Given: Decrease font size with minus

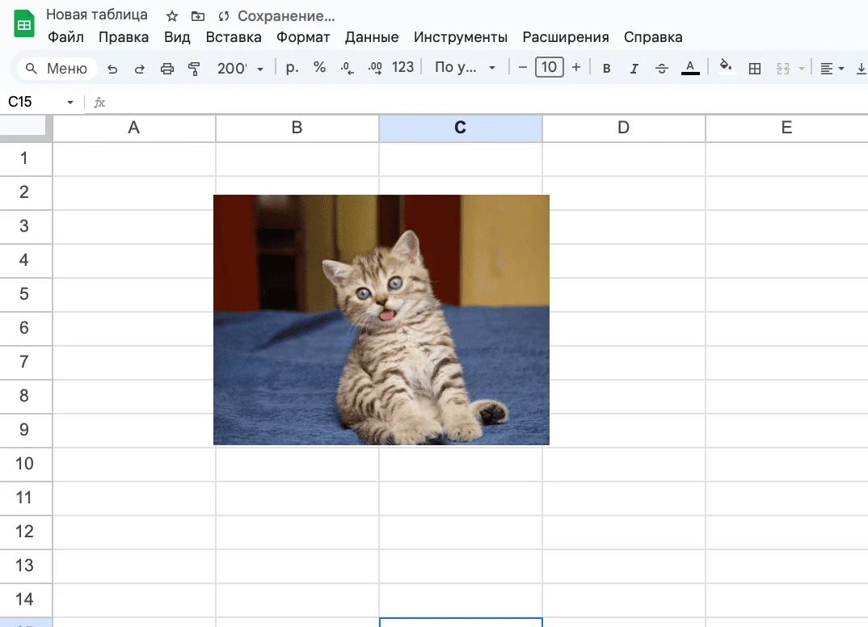Looking at the screenshot, I should coord(523,68).
